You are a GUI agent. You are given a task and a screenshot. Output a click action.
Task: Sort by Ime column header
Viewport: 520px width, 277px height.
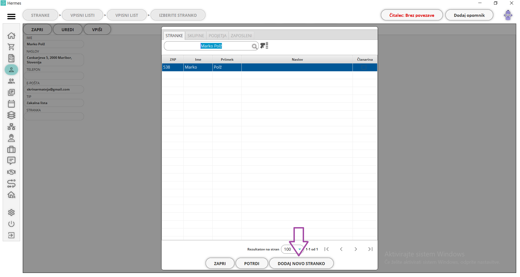tap(198, 59)
